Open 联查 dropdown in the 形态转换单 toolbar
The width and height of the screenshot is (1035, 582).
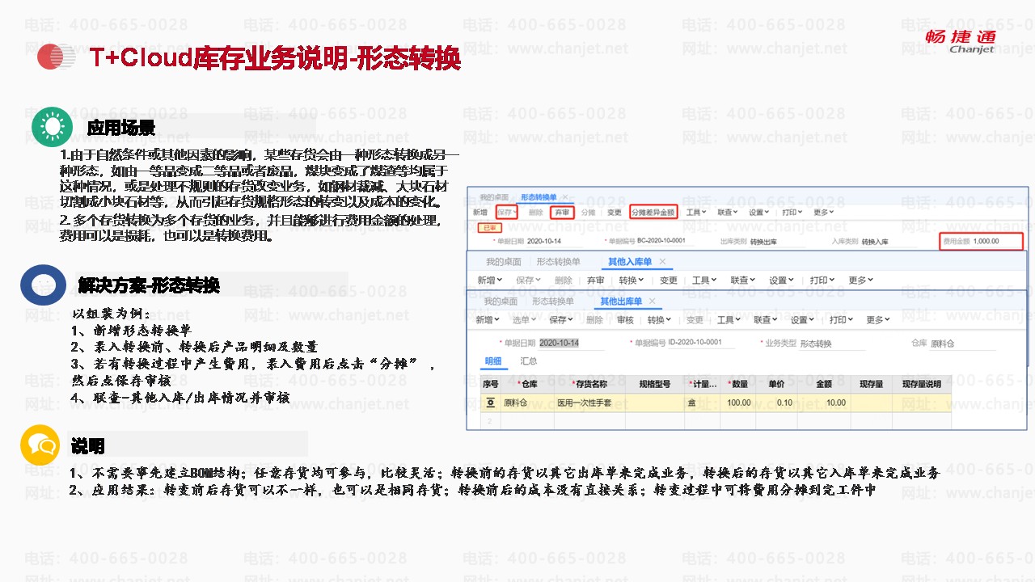pos(727,213)
